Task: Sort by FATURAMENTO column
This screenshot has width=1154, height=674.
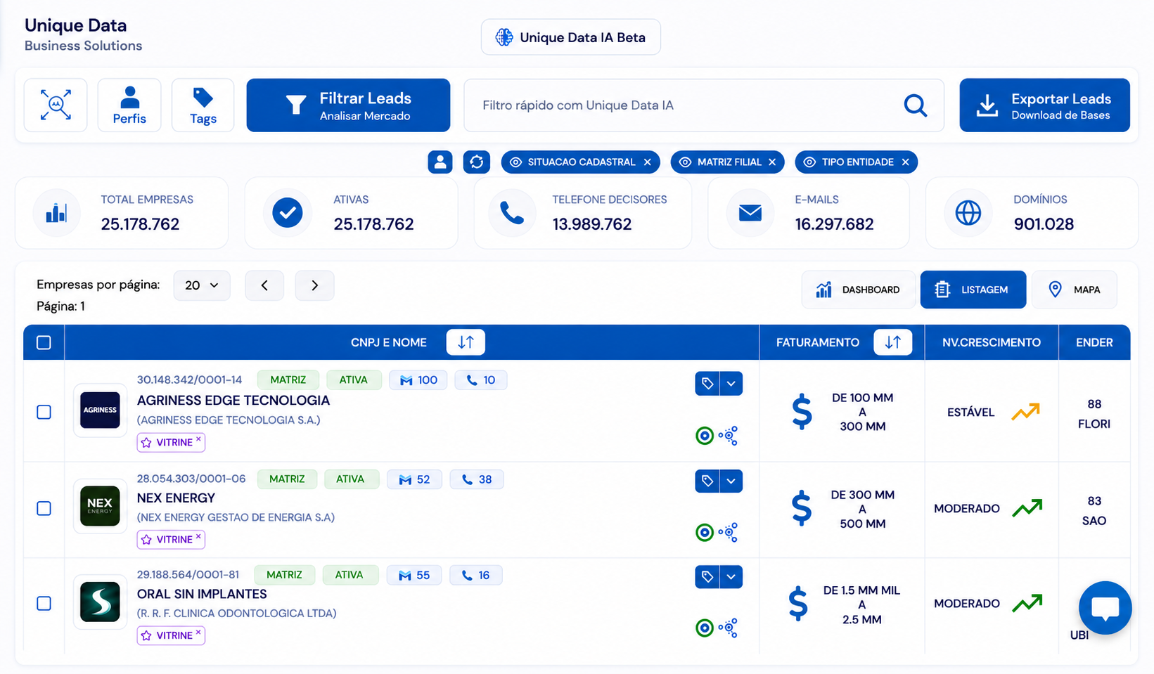Action: [x=893, y=342]
